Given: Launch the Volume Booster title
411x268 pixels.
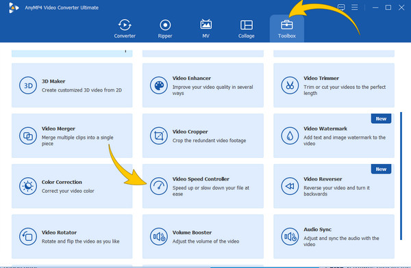Looking at the screenshot, I should pyautogui.click(x=192, y=232).
